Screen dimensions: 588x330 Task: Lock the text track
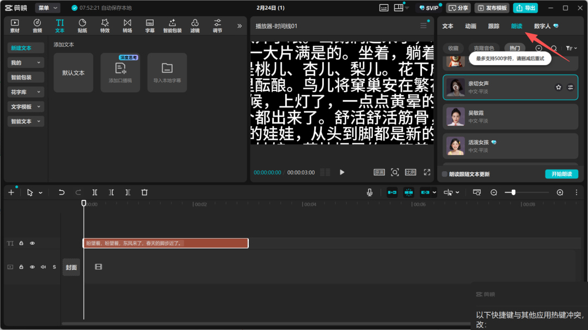point(21,243)
